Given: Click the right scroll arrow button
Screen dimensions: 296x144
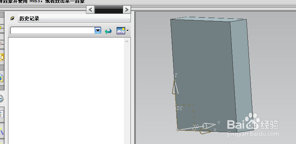Looking at the screenshot, I should (127, 10).
